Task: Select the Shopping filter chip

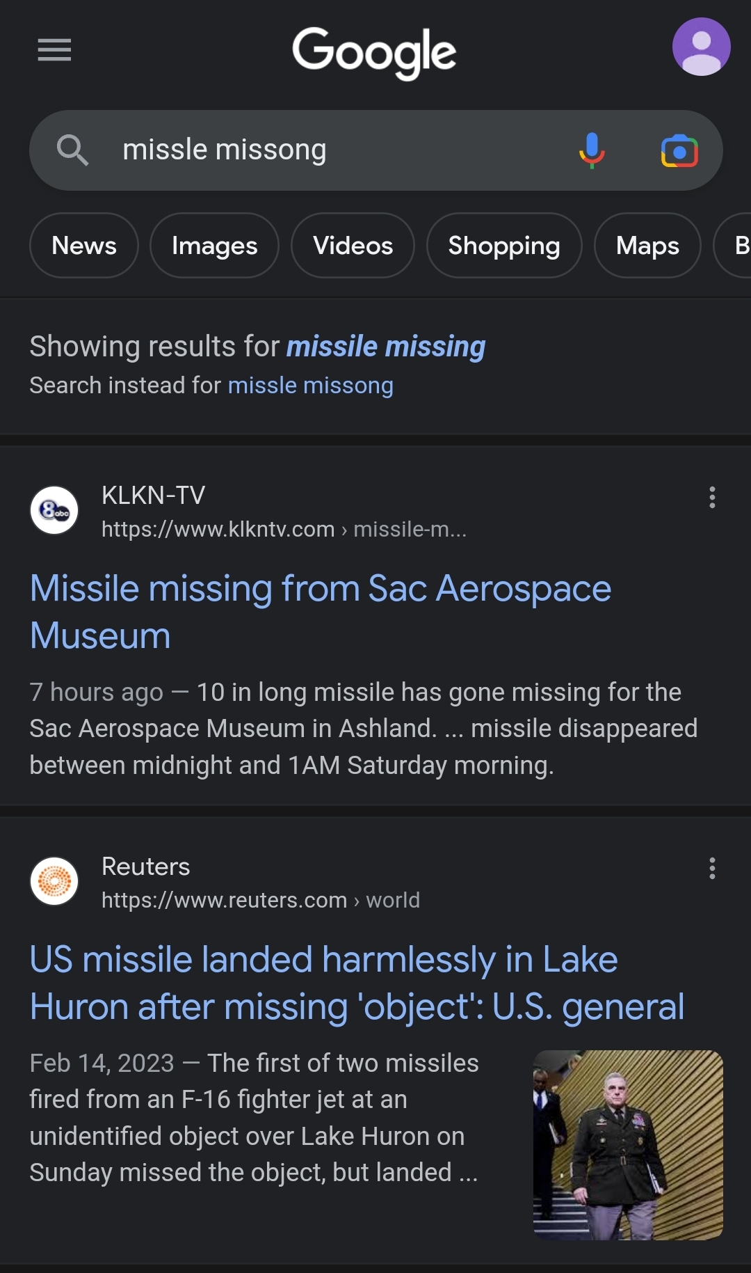Action: [504, 246]
